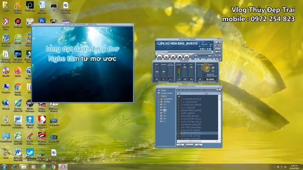Click the microphone OUT level slider
The width and height of the screenshot is (303, 170).
(x=191, y=72)
